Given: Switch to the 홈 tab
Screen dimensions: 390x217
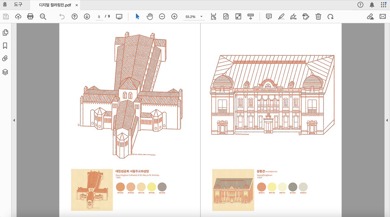Looking at the screenshot, I should [5, 5].
